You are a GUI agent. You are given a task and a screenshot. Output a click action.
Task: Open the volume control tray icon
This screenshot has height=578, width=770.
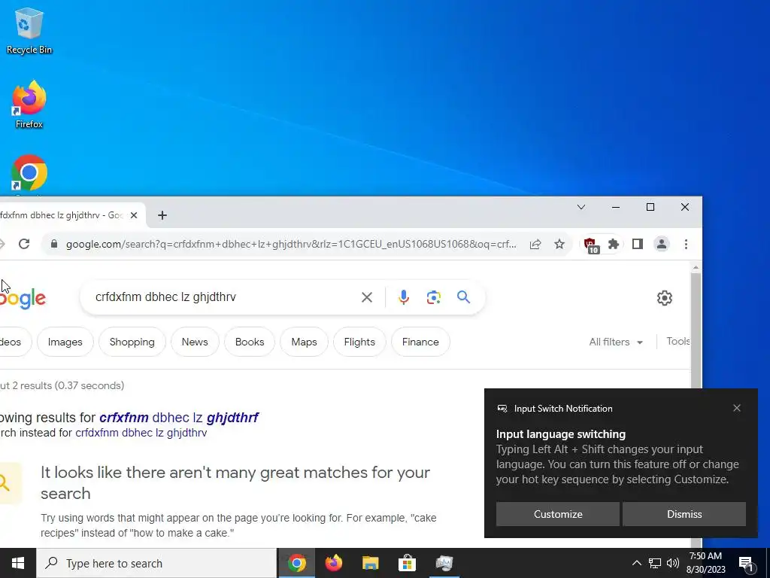[673, 563]
